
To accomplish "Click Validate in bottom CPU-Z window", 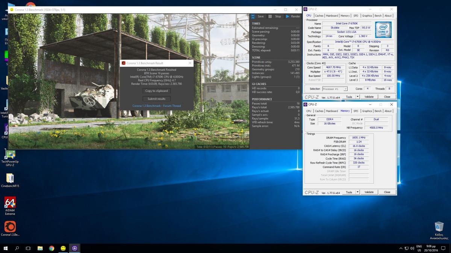I will [369, 192].
